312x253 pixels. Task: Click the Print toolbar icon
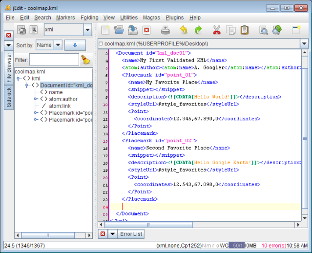coord(165,30)
